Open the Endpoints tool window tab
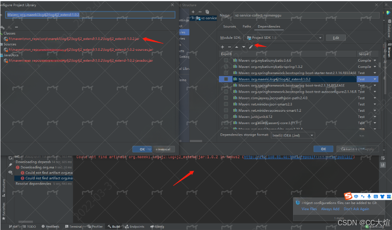This screenshot has height=230, width=392. 135,227
